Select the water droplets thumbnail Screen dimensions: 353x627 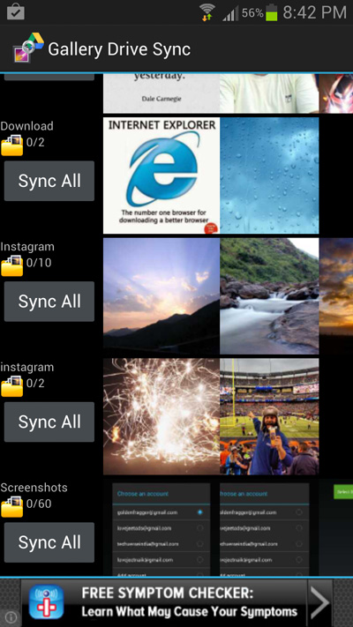tap(269, 175)
